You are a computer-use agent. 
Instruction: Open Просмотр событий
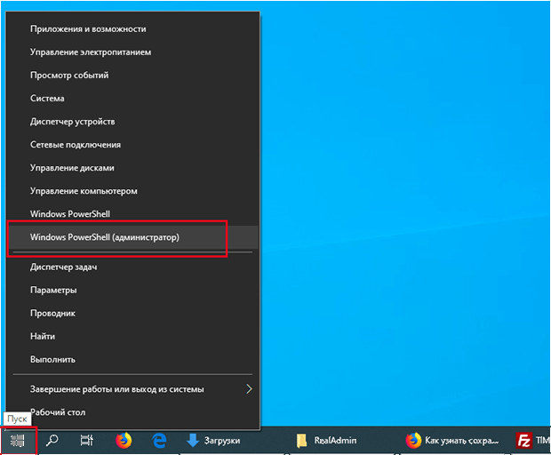point(132,76)
